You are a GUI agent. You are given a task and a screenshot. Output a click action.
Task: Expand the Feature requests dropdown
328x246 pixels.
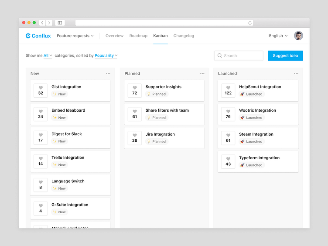[75, 36]
